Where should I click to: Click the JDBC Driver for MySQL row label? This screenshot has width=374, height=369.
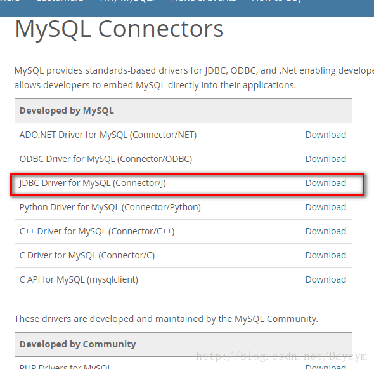point(93,184)
